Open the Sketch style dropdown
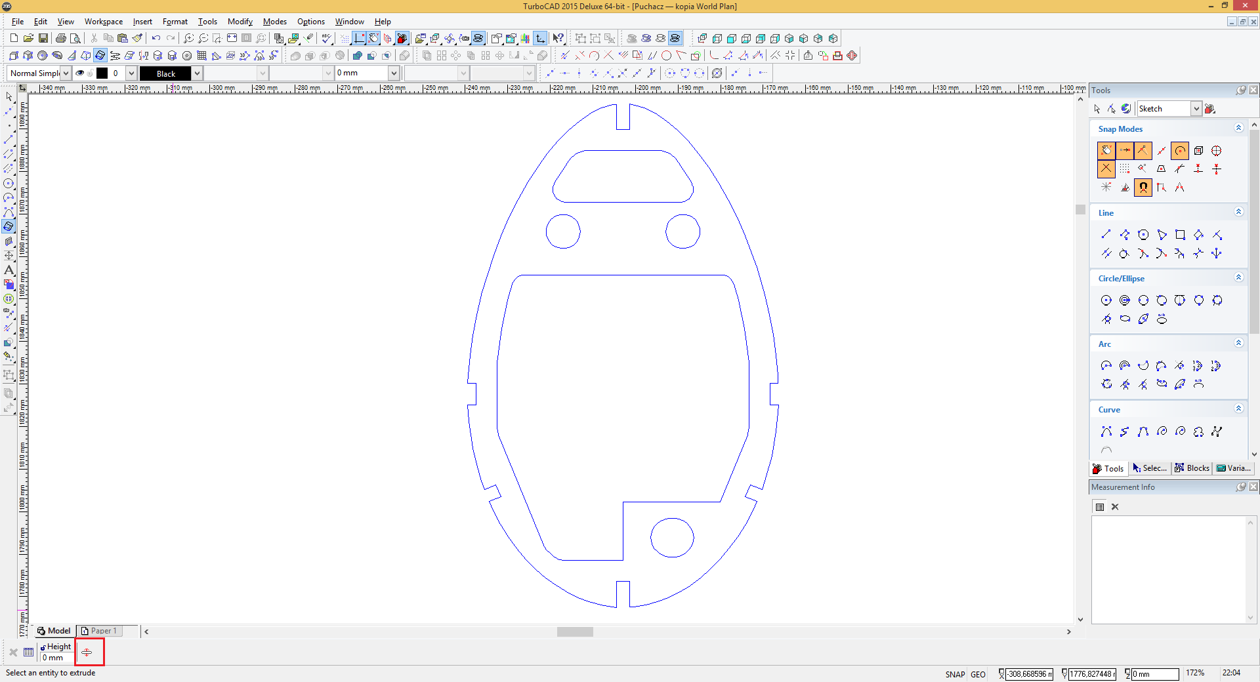Screen dimensions: 1260x682 pyautogui.click(x=1196, y=109)
